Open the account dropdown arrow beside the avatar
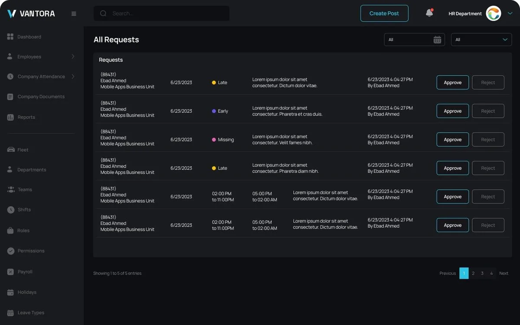The width and height of the screenshot is (520, 325). pos(510,13)
